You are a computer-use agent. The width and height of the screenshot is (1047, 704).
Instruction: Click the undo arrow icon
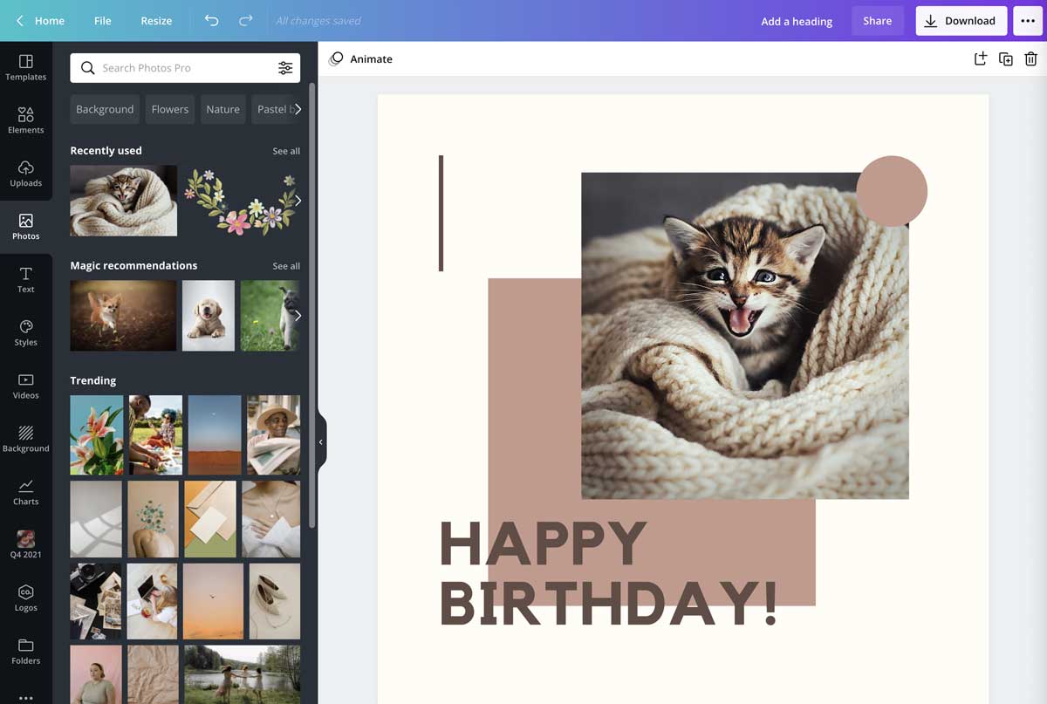click(x=211, y=20)
